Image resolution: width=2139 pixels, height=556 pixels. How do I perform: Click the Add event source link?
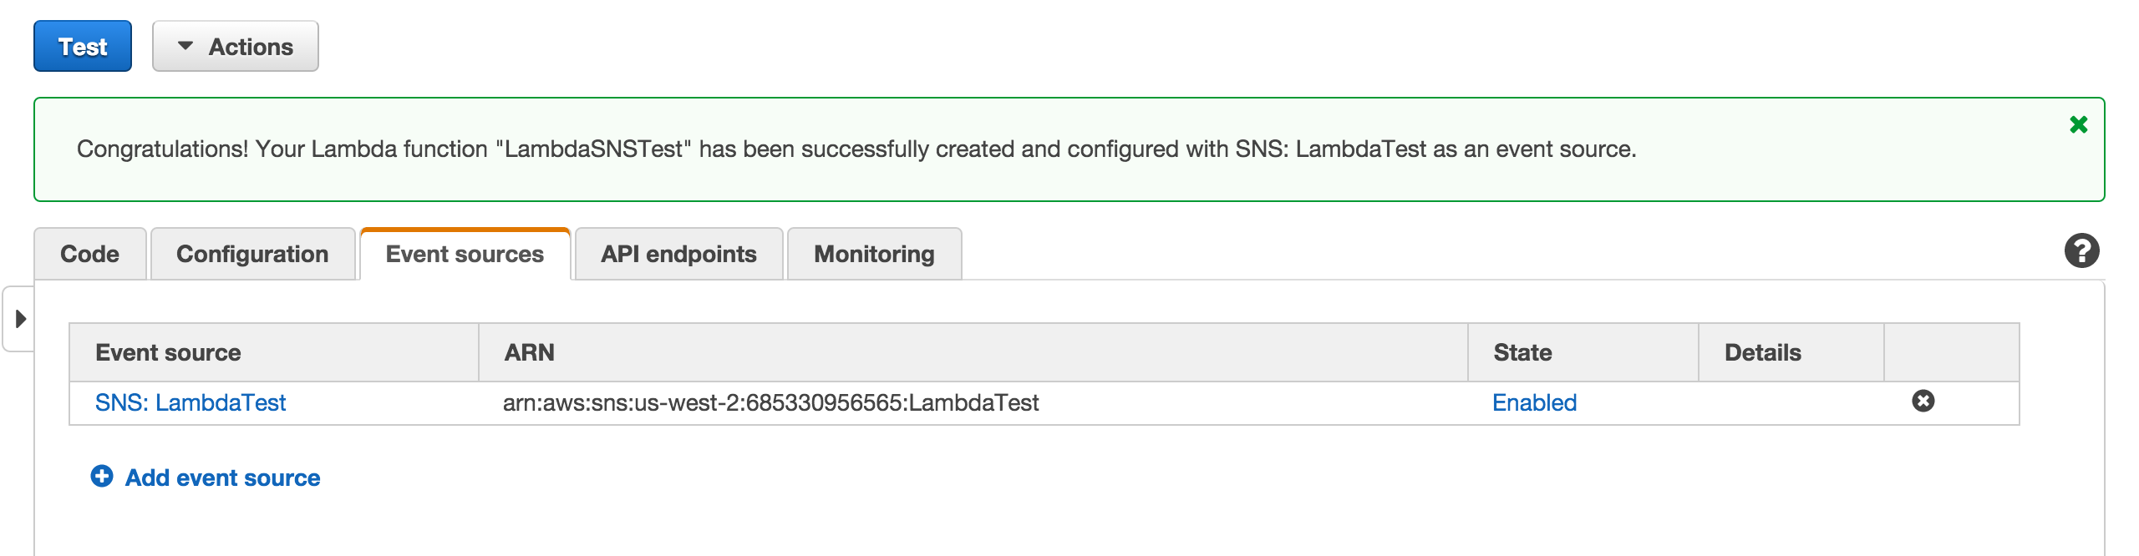(x=221, y=477)
